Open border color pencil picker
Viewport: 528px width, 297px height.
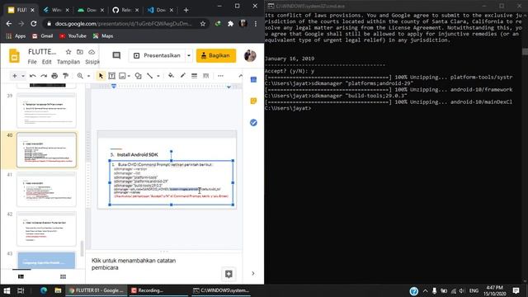pos(183,76)
